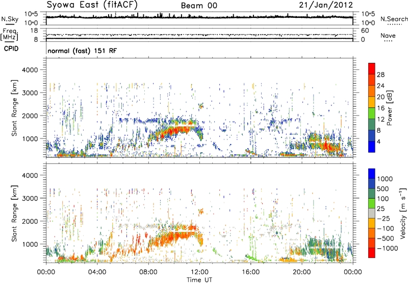Click the "3000" tick on velocity panel axis

click(30, 198)
